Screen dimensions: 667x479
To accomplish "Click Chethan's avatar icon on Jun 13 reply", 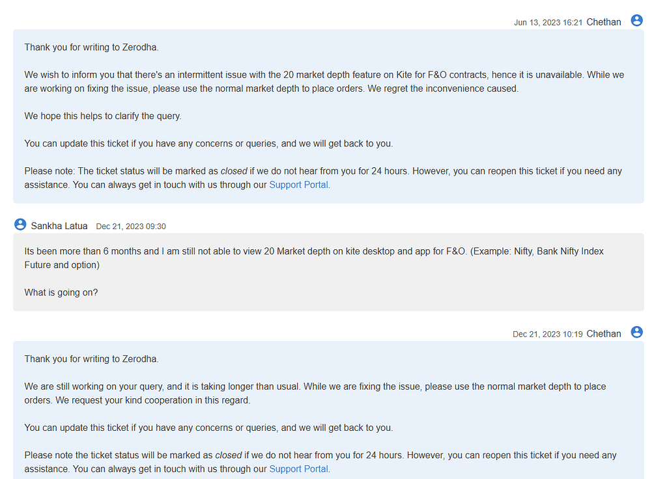I will 636,20.
